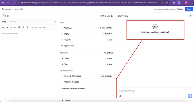Grab the welcome message textarea resize handle
This screenshot has width=194, height=102.
click(x=114, y=95)
